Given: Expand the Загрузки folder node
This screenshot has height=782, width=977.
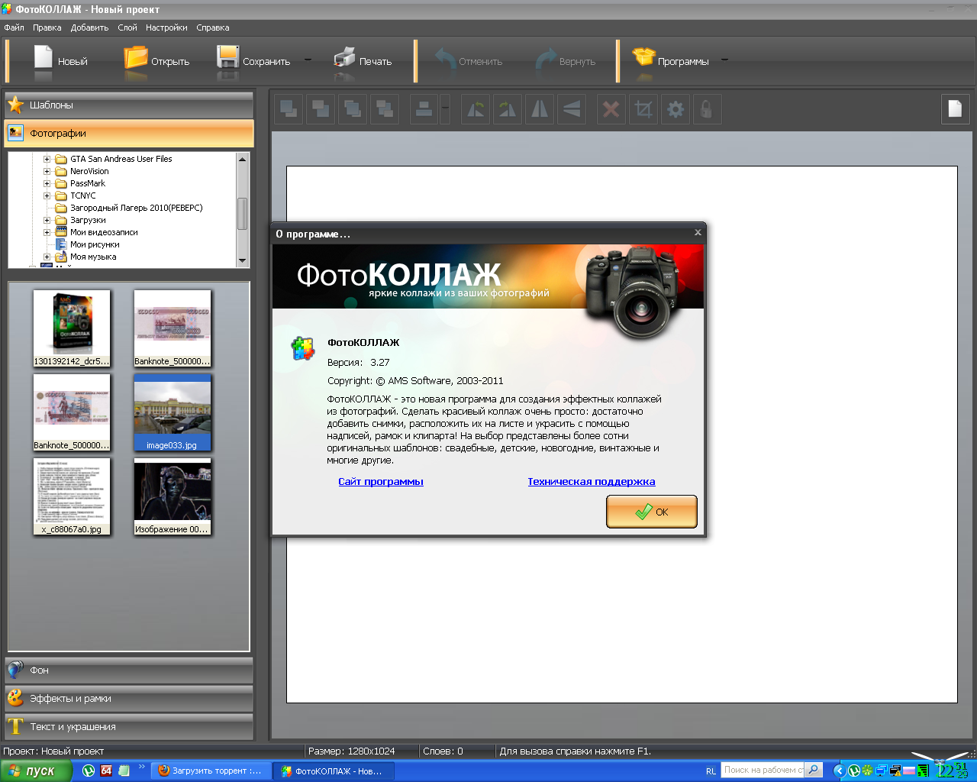Looking at the screenshot, I should (47, 221).
